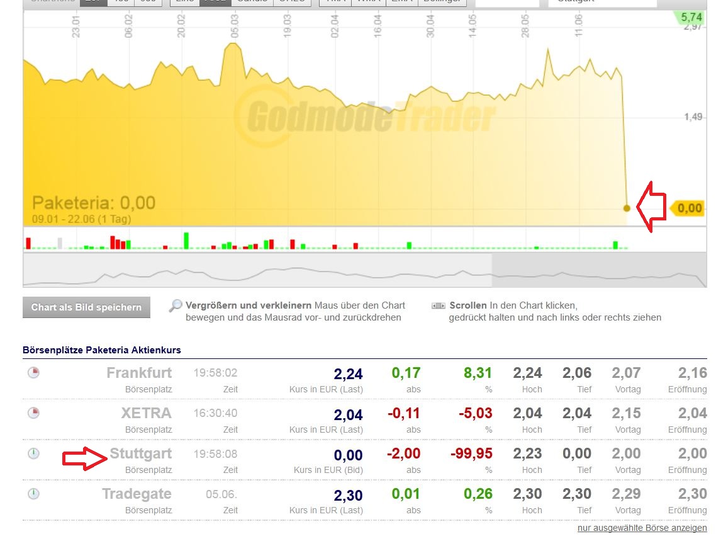Viewport: 716px width, 541px height.
Task: Open the XETRA Börsenplatz link
Action: [146, 413]
